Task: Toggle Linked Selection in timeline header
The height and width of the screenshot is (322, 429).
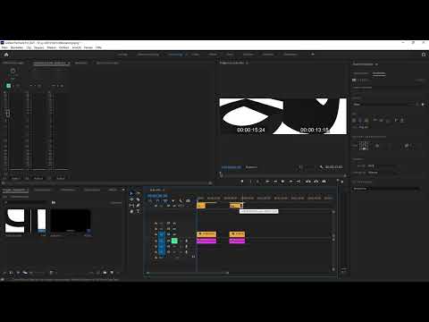Action: (165, 201)
